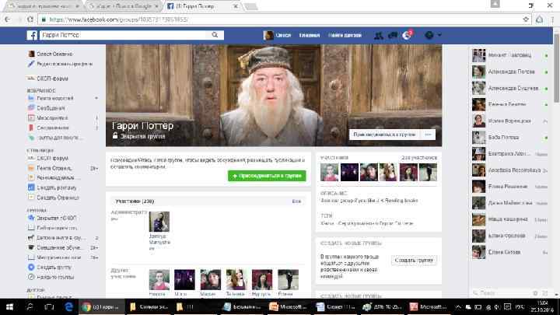Open chat with Александра Попова
The image size is (560, 315).
(510, 72)
